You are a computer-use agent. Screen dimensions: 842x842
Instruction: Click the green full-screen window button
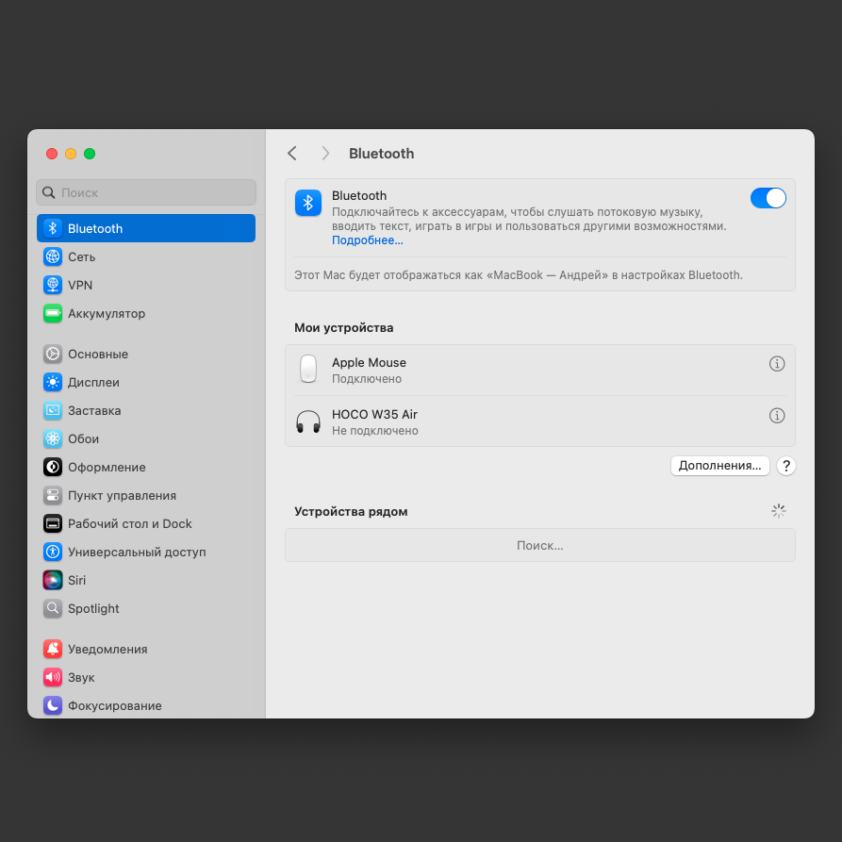click(x=90, y=154)
